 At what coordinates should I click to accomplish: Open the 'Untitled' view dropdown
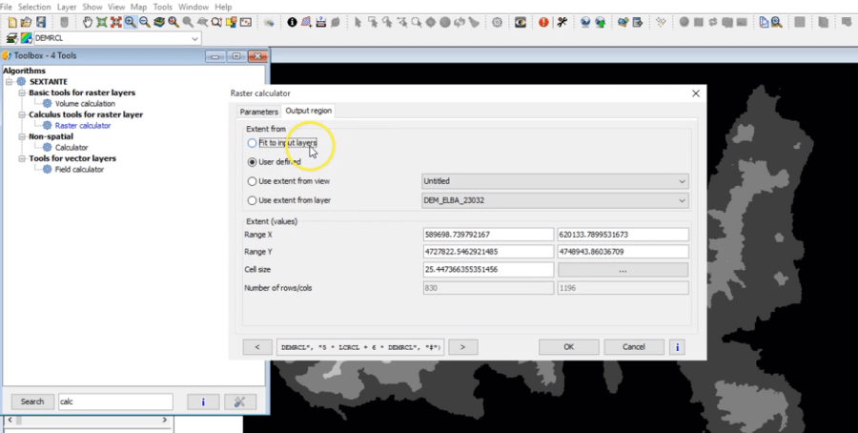pos(554,181)
